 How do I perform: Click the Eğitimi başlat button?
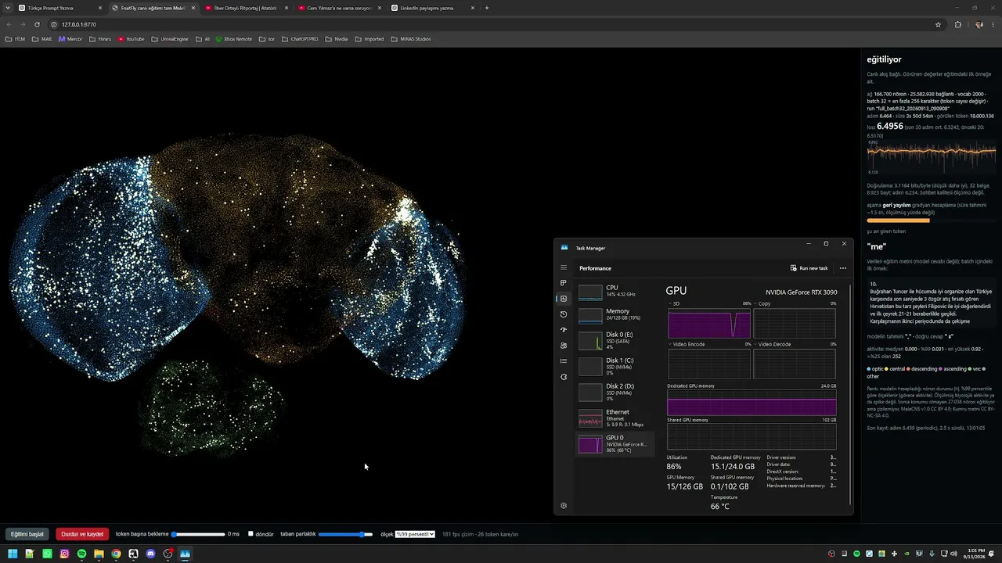click(27, 534)
